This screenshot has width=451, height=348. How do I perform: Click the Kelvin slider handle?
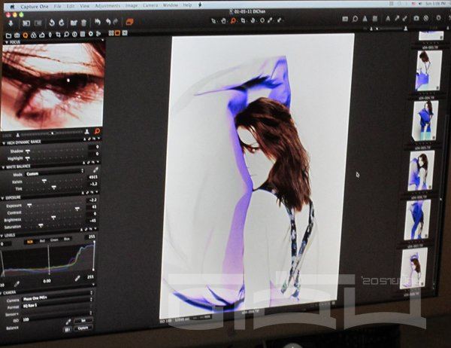tap(44, 181)
